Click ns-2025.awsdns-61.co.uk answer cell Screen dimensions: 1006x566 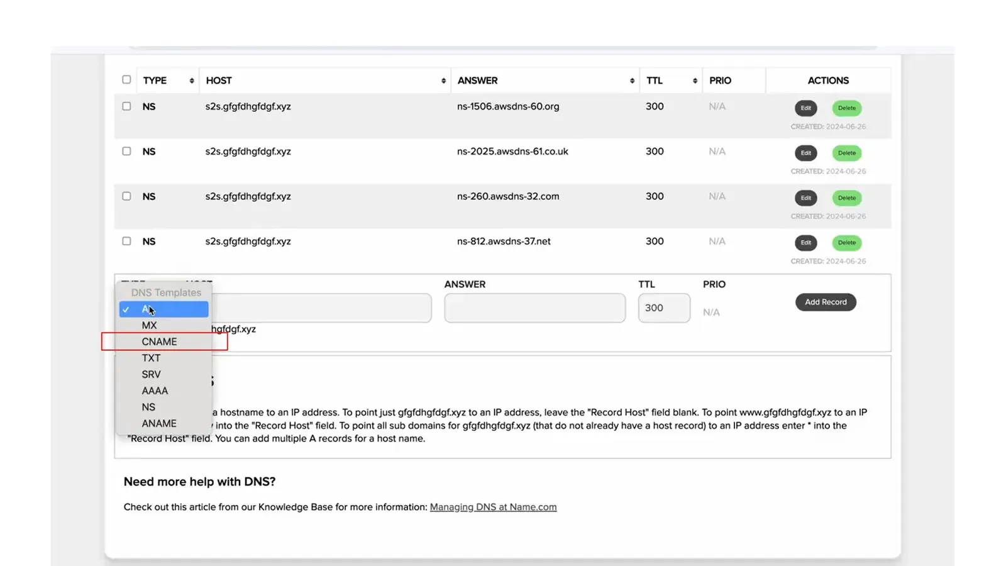click(512, 151)
